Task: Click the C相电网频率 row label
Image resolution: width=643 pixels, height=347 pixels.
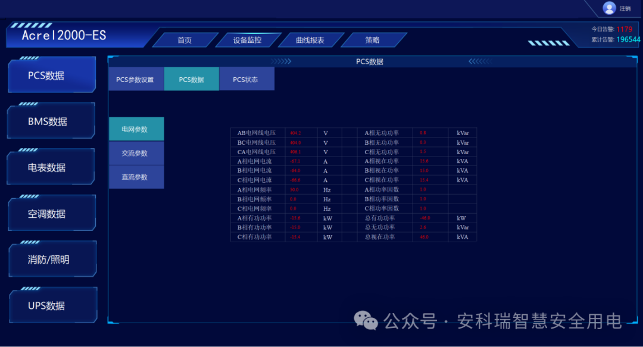Action: (254, 209)
